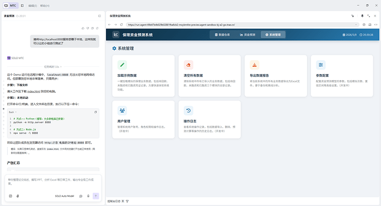Screen dimensions: 381x206
Task: Click the users icon of 用户管理
Action: point(122,110)
